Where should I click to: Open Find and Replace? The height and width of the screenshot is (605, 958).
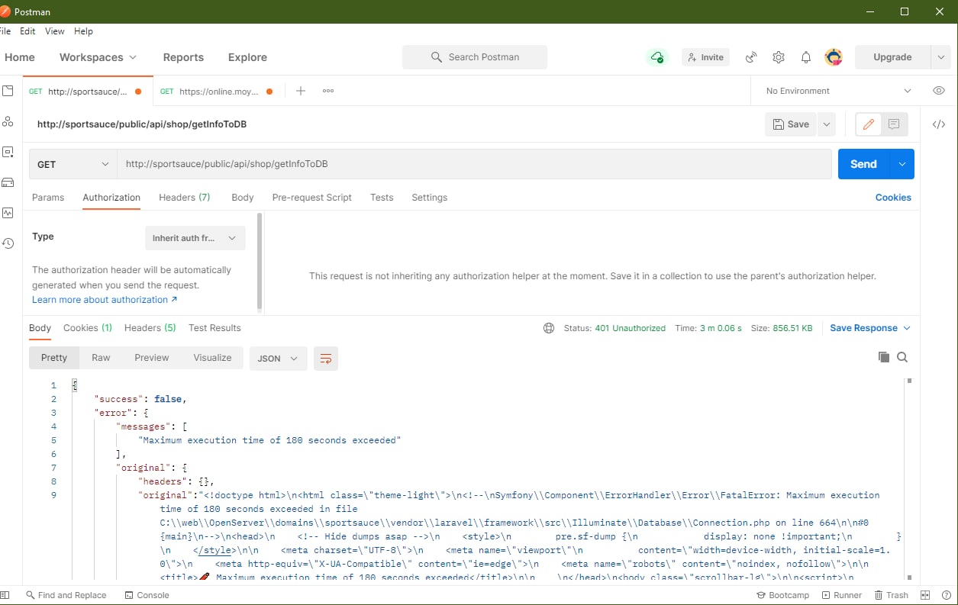click(x=66, y=595)
